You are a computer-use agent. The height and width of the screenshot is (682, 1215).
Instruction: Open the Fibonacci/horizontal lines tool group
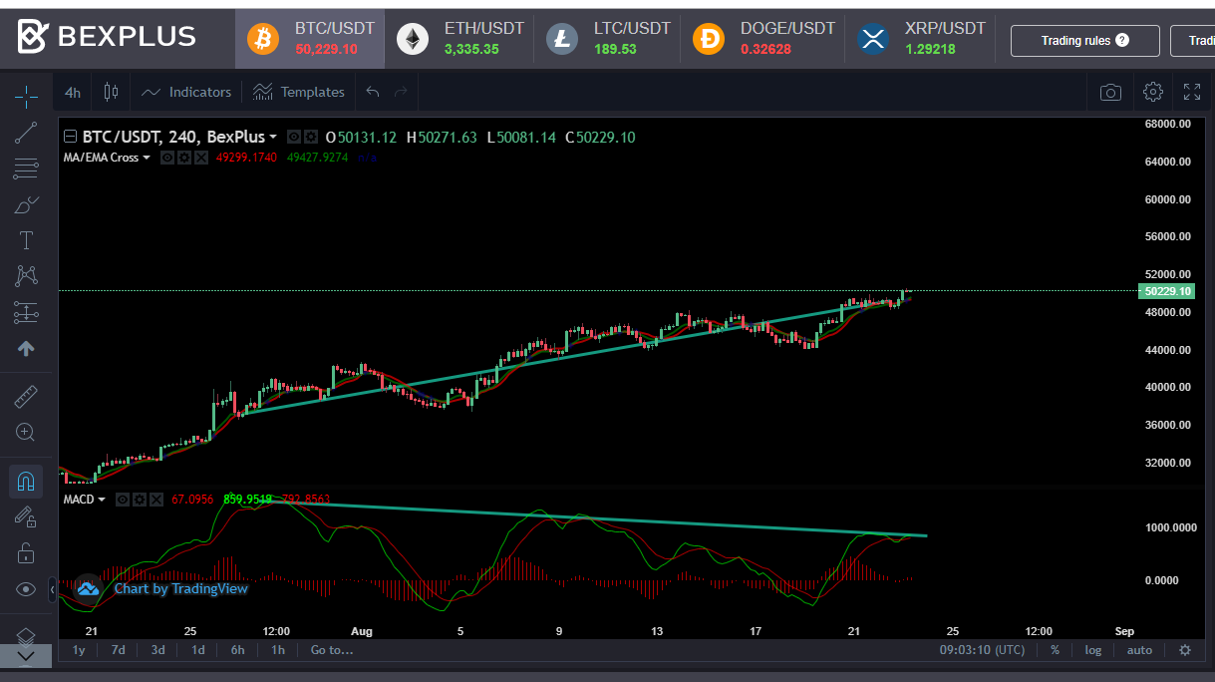pos(26,169)
